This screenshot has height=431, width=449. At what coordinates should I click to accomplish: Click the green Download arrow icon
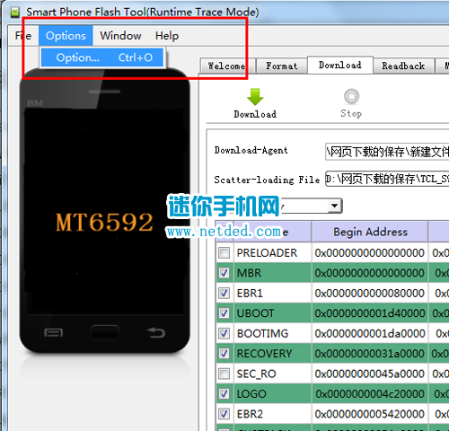coord(255,97)
